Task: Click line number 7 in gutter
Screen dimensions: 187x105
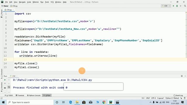Action: pyautogui.click(x=6, y=36)
